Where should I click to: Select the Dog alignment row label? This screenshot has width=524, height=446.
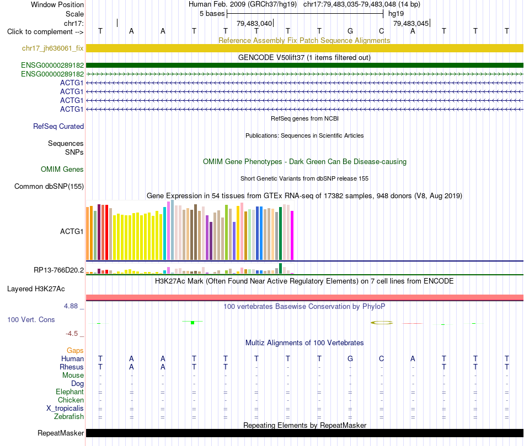(x=77, y=384)
